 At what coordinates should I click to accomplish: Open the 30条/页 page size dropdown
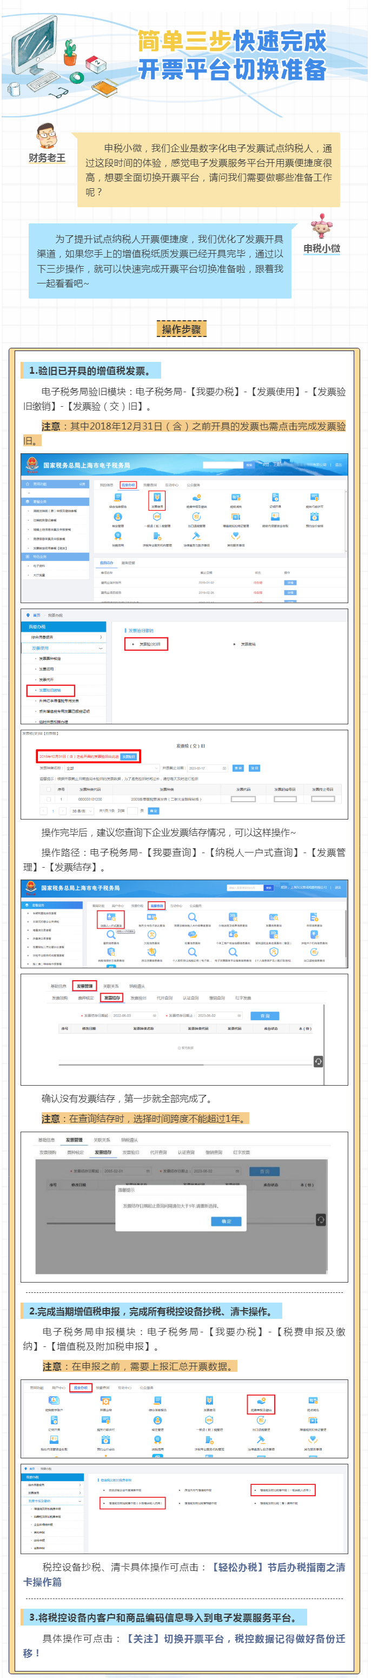pyautogui.click(x=80, y=811)
